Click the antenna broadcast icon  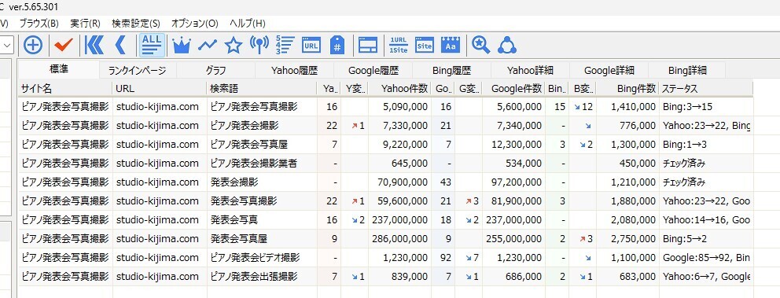259,46
